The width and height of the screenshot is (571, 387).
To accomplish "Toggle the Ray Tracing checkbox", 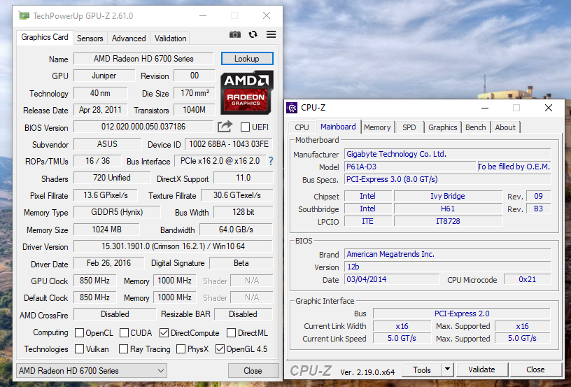I will point(123,349).
